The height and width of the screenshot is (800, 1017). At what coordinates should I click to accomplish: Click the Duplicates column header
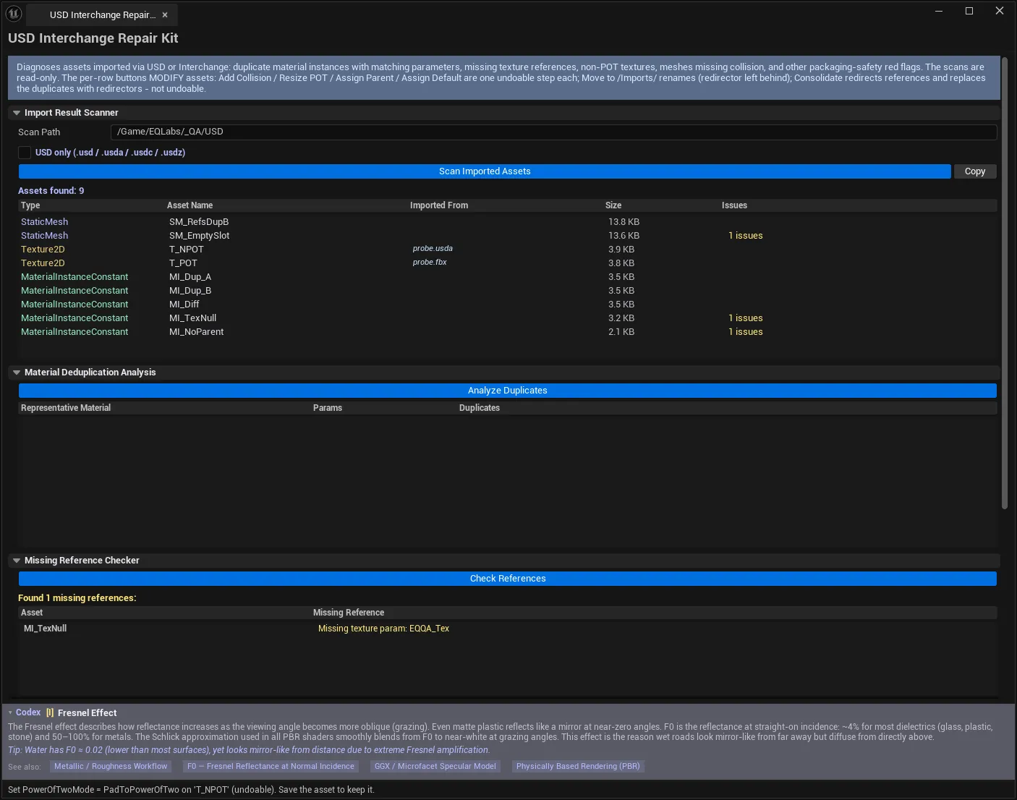[x=480, y=408]
